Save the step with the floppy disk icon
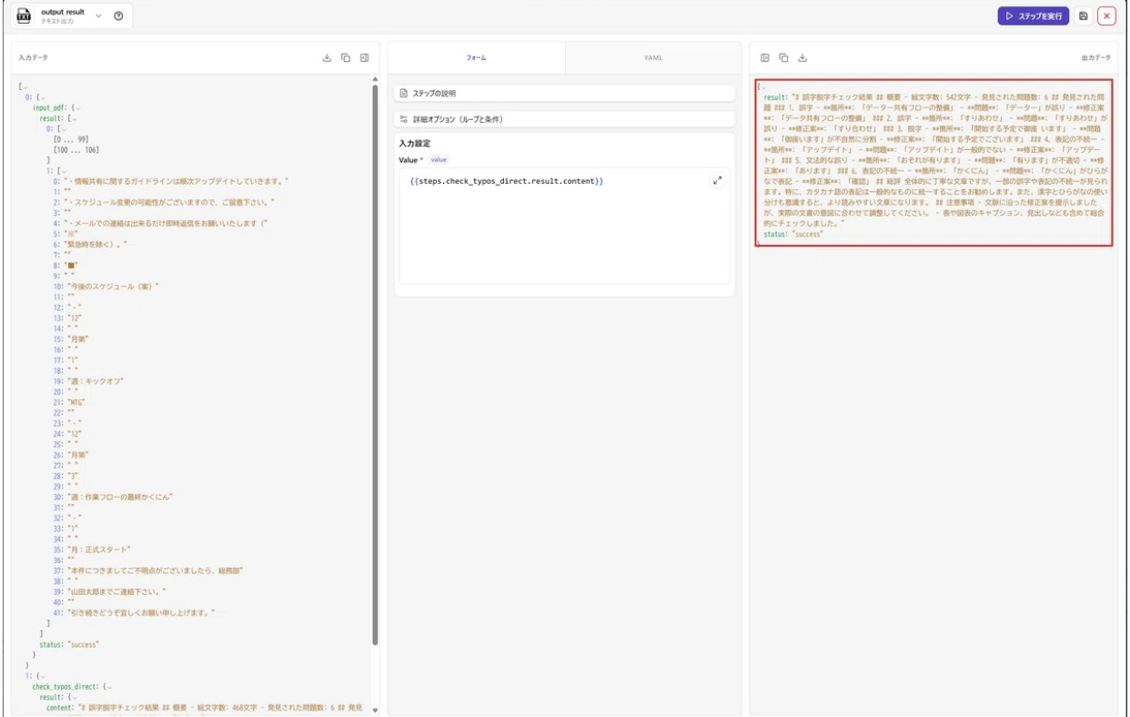Screen dimensions: 1130x717 [x=1084, y=16]
